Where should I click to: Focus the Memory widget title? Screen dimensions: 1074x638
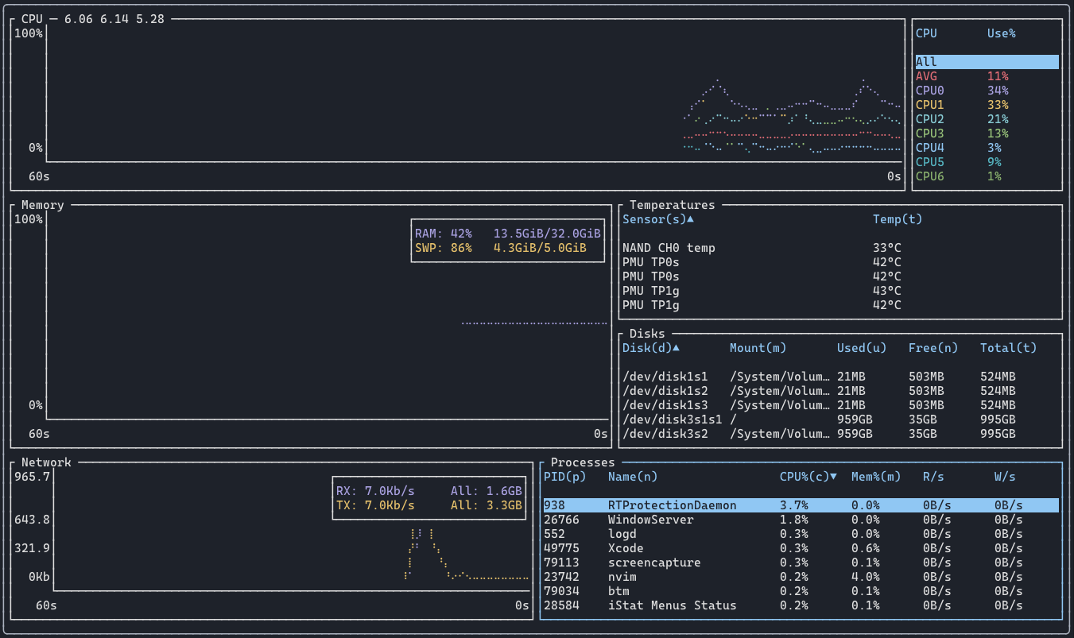pyautogui.click(x=42, y=205)
